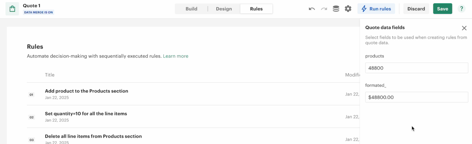Click the formated_ input field

click(x=416, y=97)
